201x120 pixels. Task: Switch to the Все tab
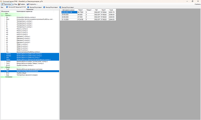tap(2, 7)
